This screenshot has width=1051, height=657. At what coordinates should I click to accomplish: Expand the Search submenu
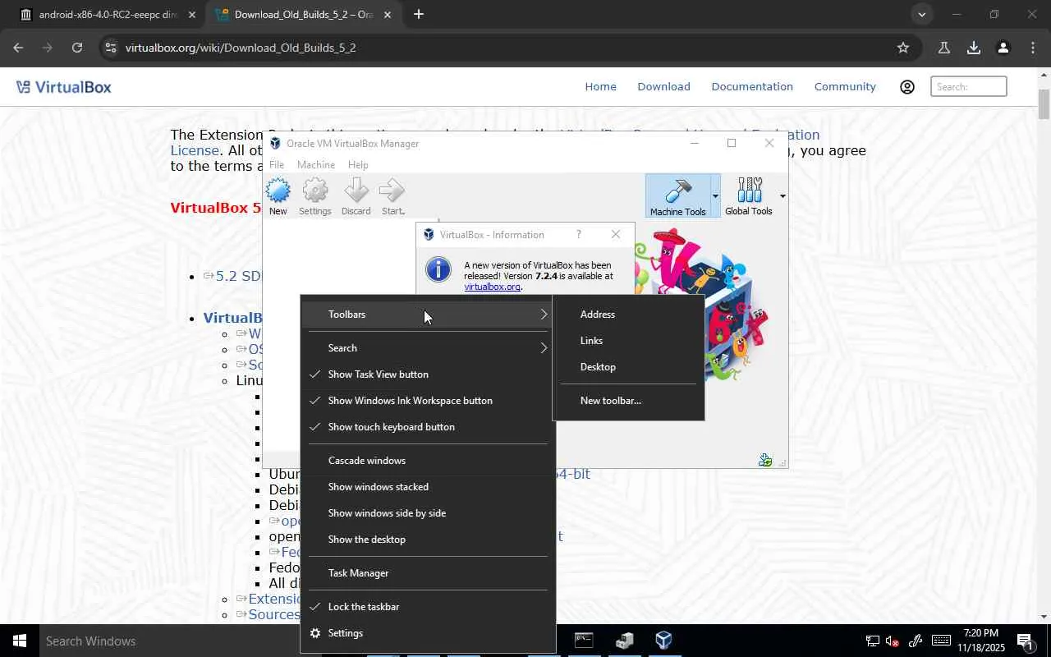pyautogui.click(x=428, y=348)
